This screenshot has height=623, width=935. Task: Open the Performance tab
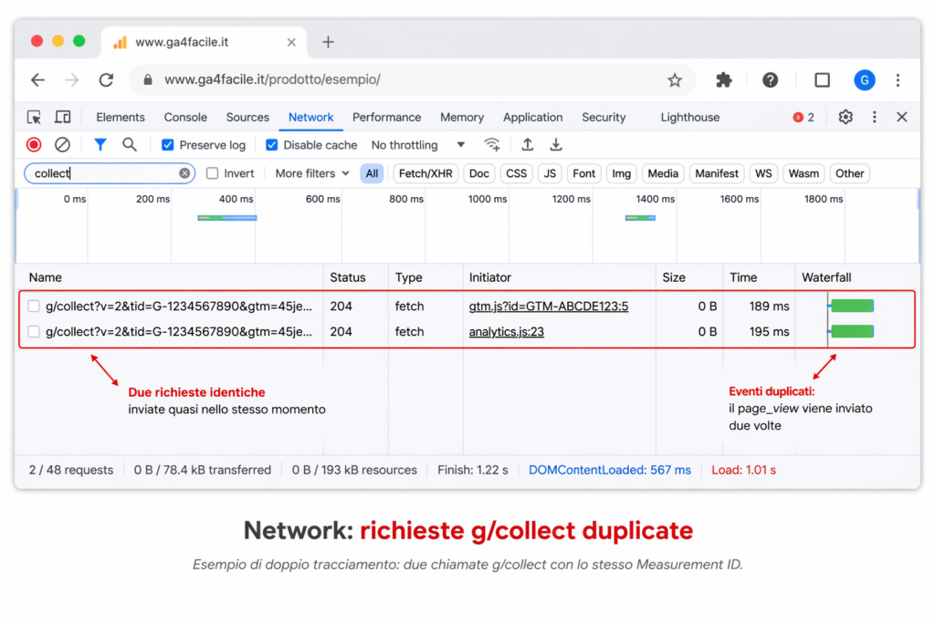point(386,118)
